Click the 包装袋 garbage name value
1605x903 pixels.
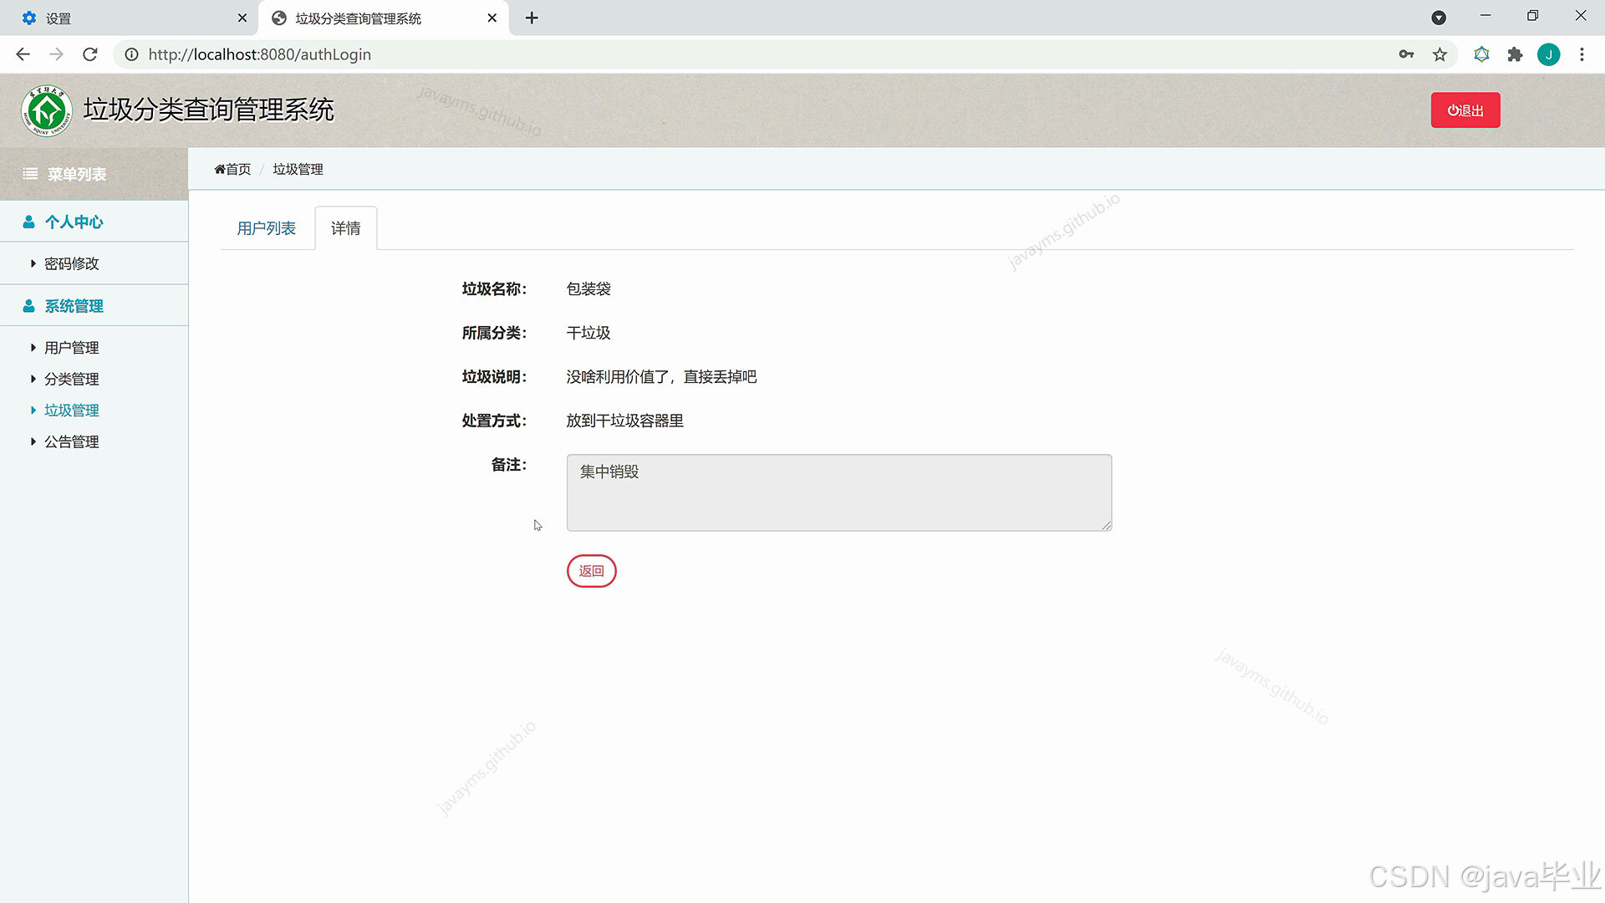click(588, 289)
